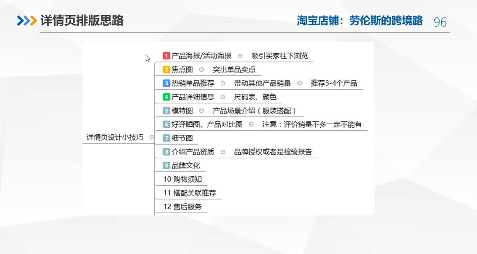This screenshot has height=254, width=477.
Task: Click the number 5 marker beside 模特图
Action: (x=167, y=111)
